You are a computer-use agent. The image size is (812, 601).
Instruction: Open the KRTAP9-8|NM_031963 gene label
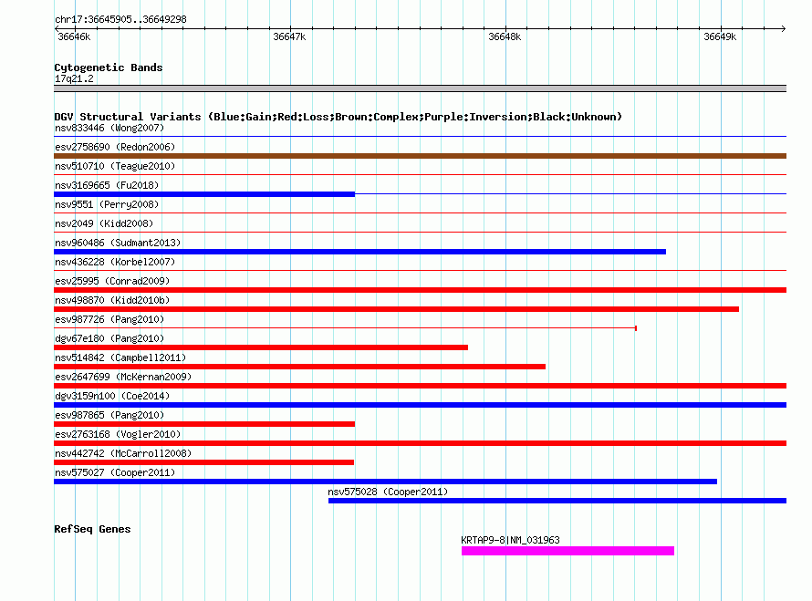pos(510,540)
